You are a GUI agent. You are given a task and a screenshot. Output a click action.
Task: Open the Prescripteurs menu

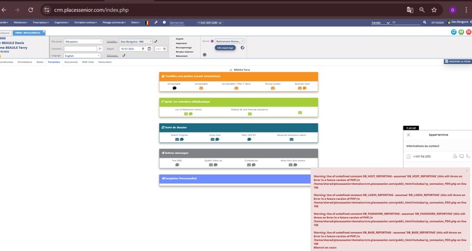point(41,22)
